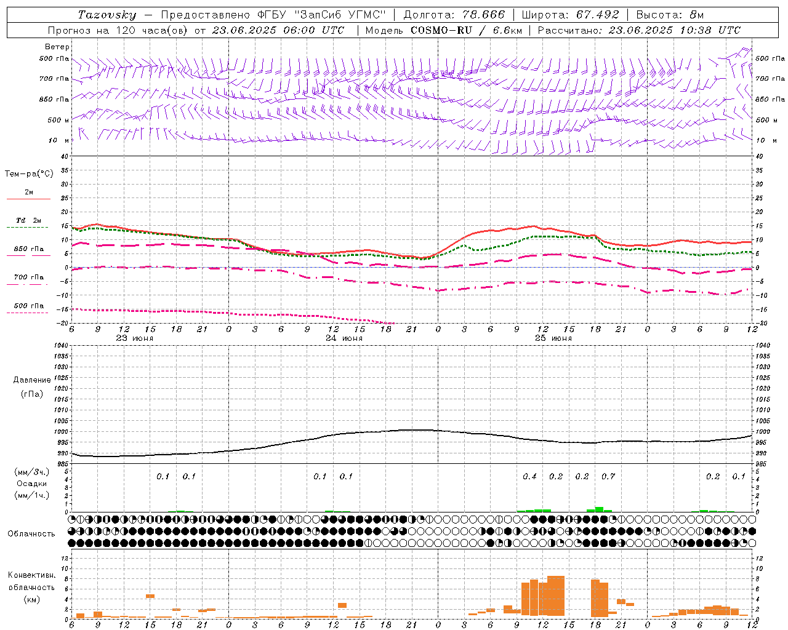Click the 23 июня date label
Screen dimensions: 788x630
tap(135, 338)
